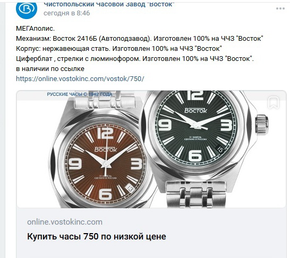Click the date window showing 15 on green watch
Screen dimensions: 290x258
point(220,149)
